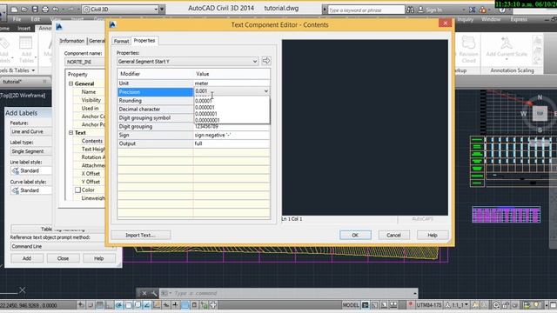The width and height of the screenshot is (557, 313).
Task: Open the Label type dropdown showing Single Segment
Action: (31, 151)
